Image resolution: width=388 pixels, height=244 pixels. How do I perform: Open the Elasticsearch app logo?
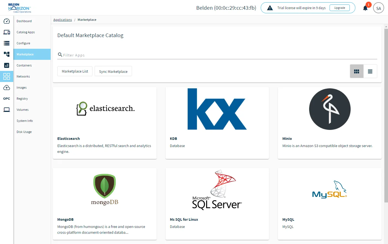point(105,109)
